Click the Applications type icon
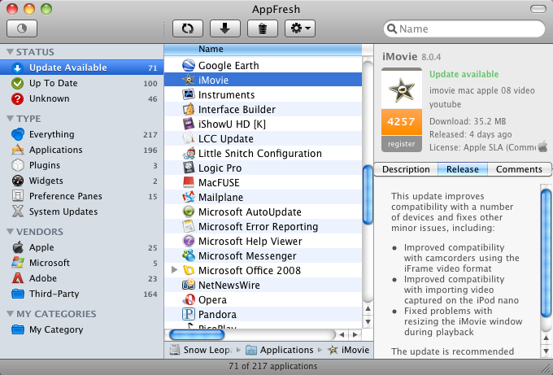Image resolution: width=553 pixels, height=375 pixels. pyautogui.click(x=18, y=150)
